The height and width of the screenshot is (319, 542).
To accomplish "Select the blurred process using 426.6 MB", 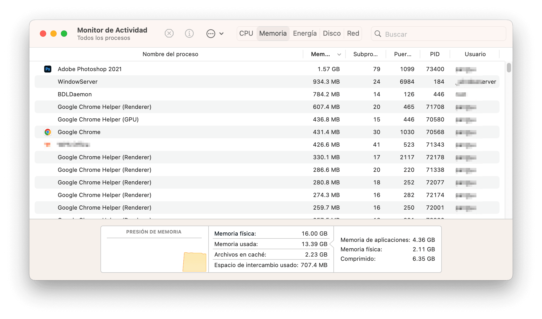I will coord(267,145).
